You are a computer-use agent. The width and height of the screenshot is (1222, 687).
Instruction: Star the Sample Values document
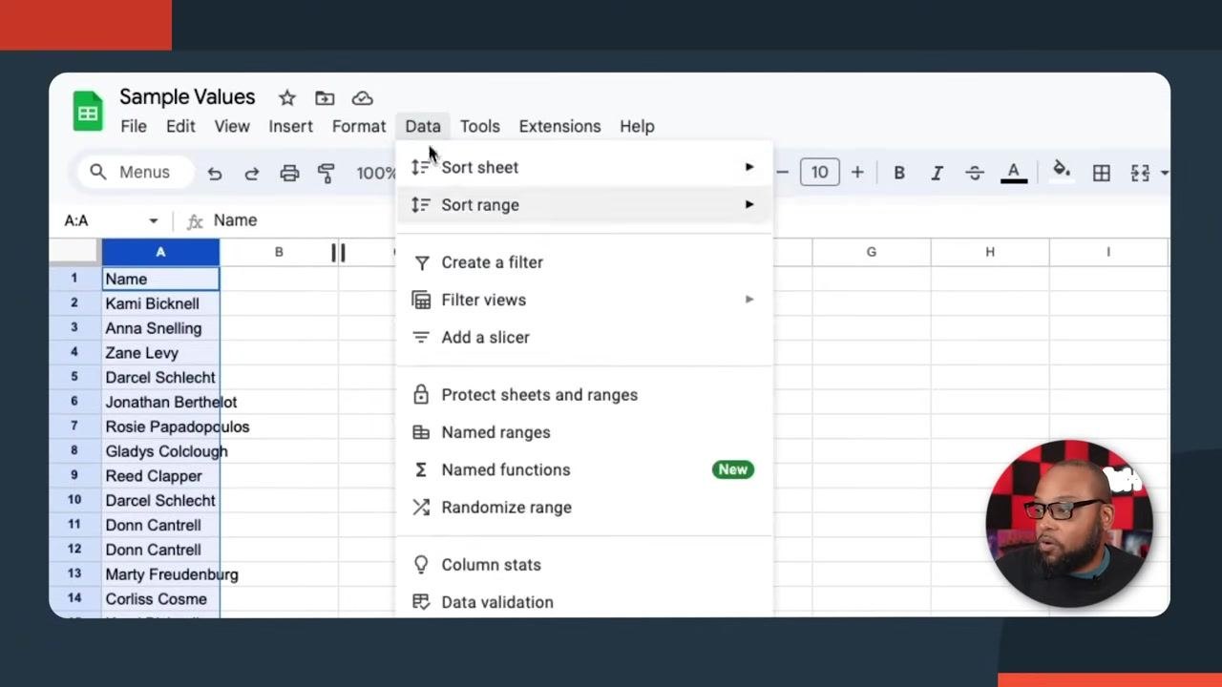[287, 98]
